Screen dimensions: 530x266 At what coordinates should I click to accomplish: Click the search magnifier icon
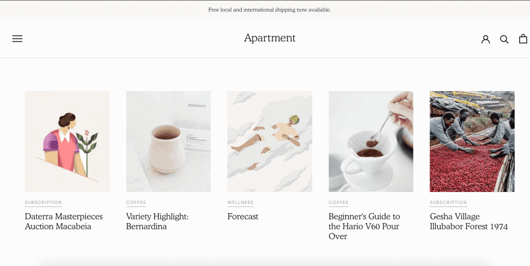504,39
